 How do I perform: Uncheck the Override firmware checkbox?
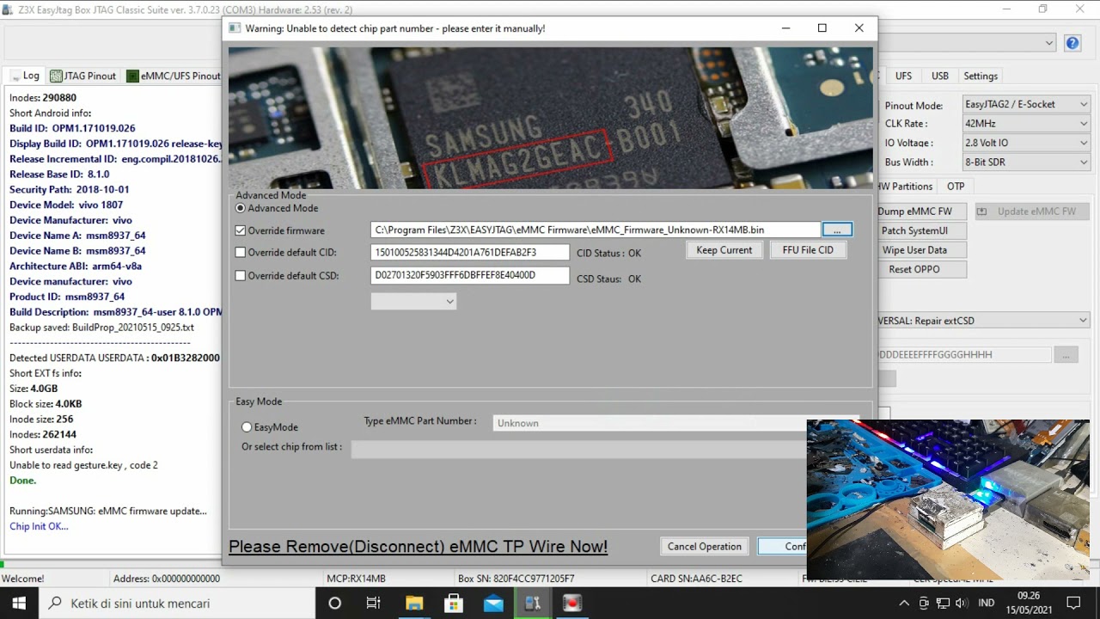point(241,230)
